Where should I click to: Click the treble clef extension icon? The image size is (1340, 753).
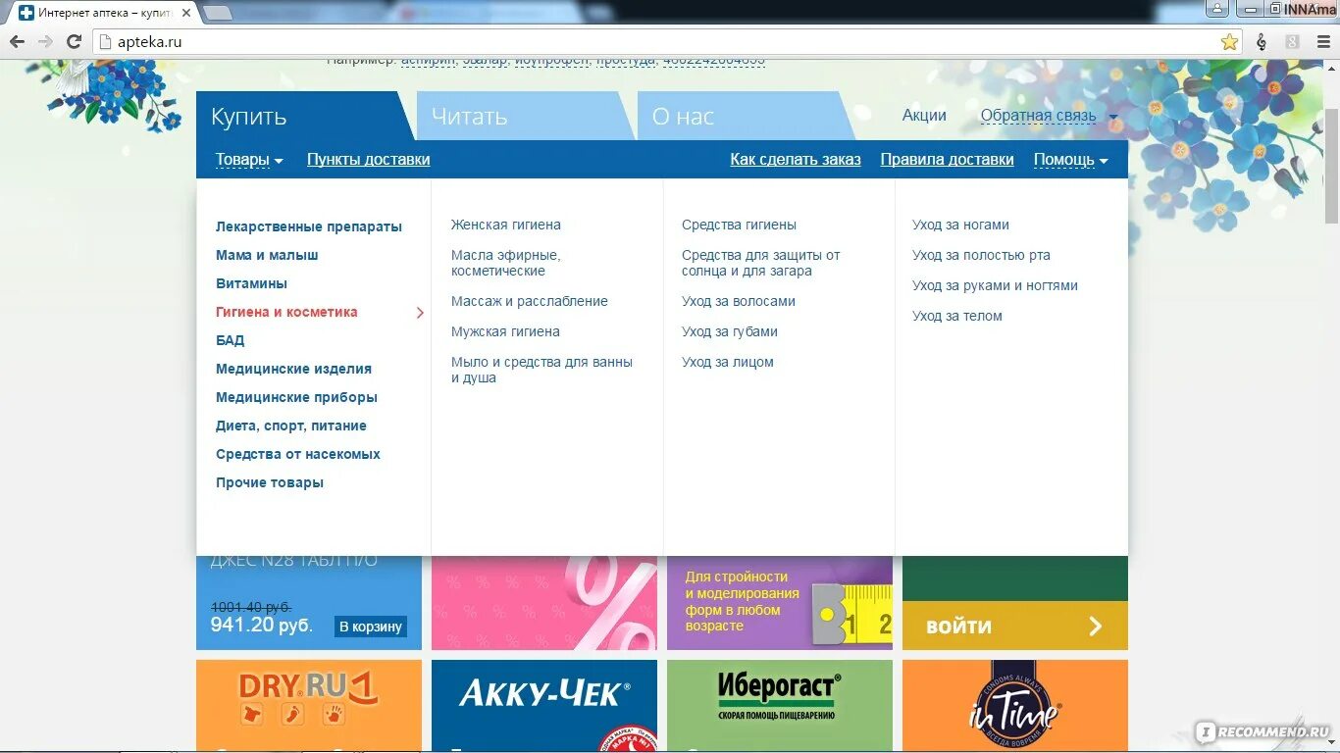coord(1262,42)
